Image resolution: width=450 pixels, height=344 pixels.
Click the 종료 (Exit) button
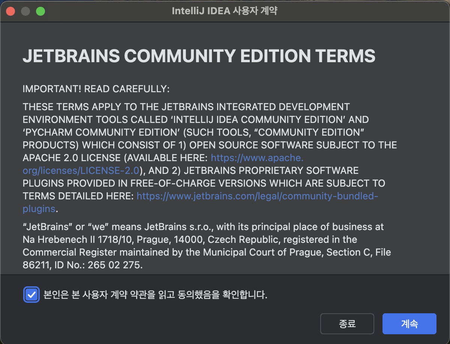[347, 324]
